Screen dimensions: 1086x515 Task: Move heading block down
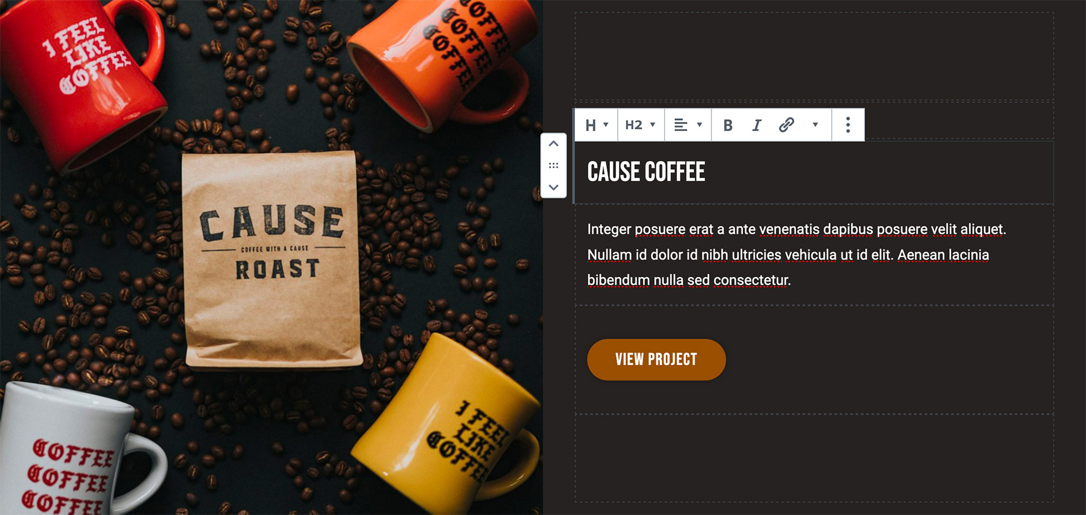point(553,187)
